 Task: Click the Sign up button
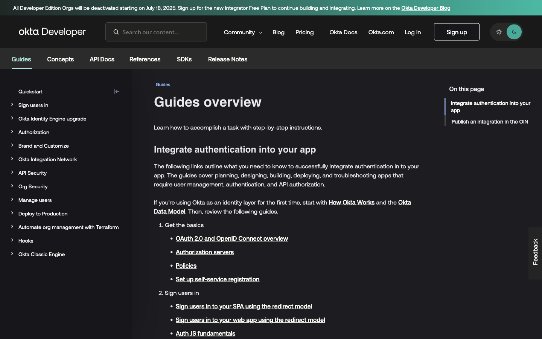coord(457,32)
